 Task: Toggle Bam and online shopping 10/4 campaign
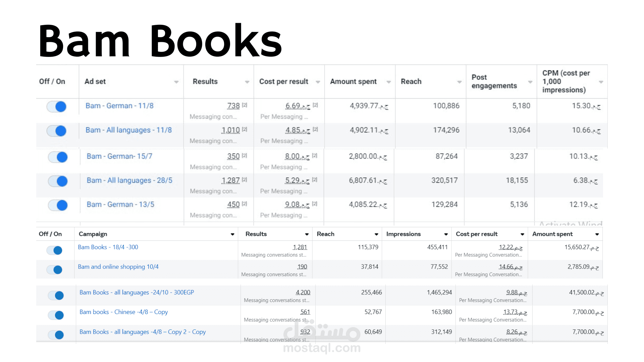tap(55, 269)
